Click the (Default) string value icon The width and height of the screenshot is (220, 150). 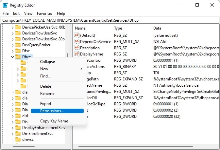[77, 35]
